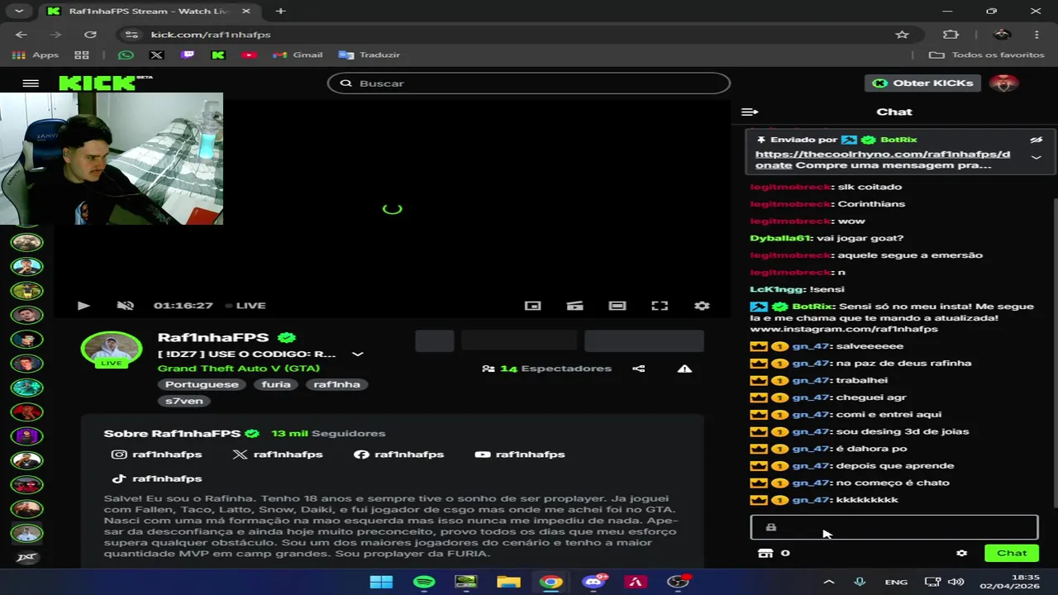Hide the pinned BotRix message
Viewport: 1058px width, 595px height.
[x=1037, y=140]
